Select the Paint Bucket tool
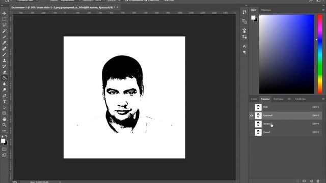The image size is (326, 183). 4,78
